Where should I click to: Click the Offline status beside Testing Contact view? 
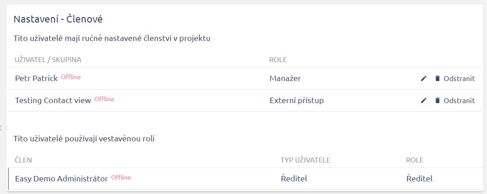point(104,99)
